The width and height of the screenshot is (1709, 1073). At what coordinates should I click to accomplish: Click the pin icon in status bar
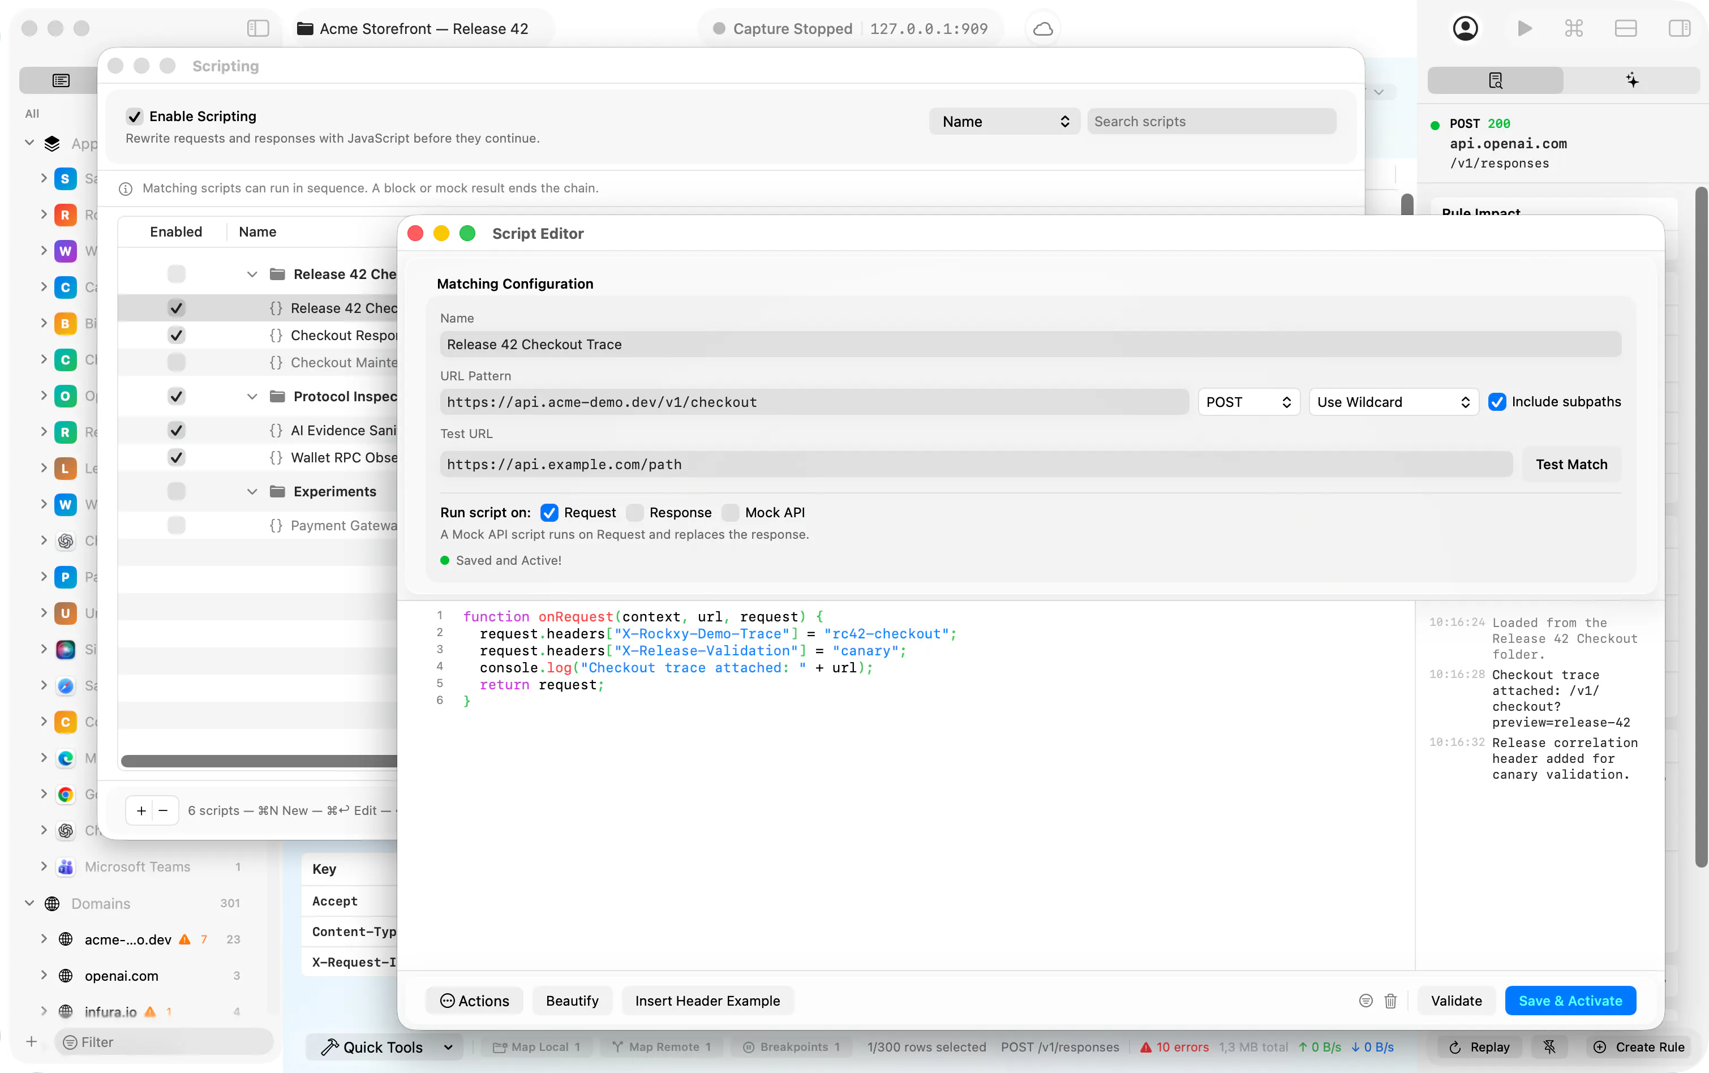pos(1549,1047)
